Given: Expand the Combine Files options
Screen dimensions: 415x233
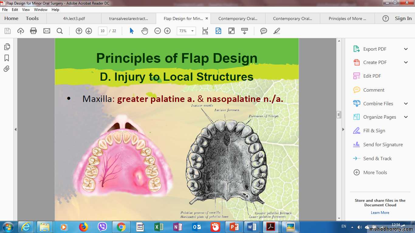Looking at the screenshot, I should [x=406, y=104].
